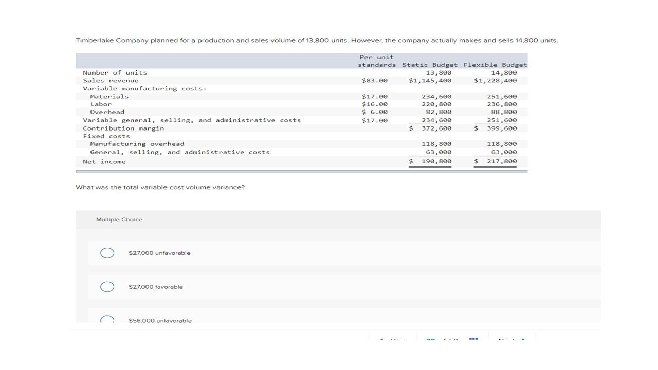Click the $16.00 labor per-unit standard
658x370 pixels.
[375, 104]
